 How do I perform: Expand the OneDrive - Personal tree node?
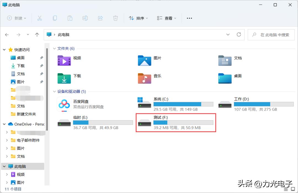[x=4, y=124]
